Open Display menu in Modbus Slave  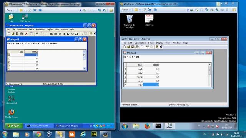(160, 43)
